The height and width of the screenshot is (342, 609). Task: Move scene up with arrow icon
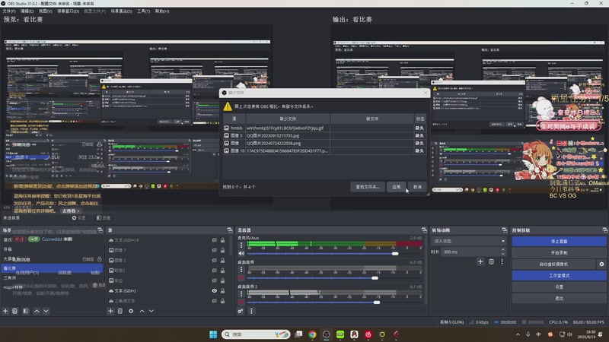coord(37,311)
